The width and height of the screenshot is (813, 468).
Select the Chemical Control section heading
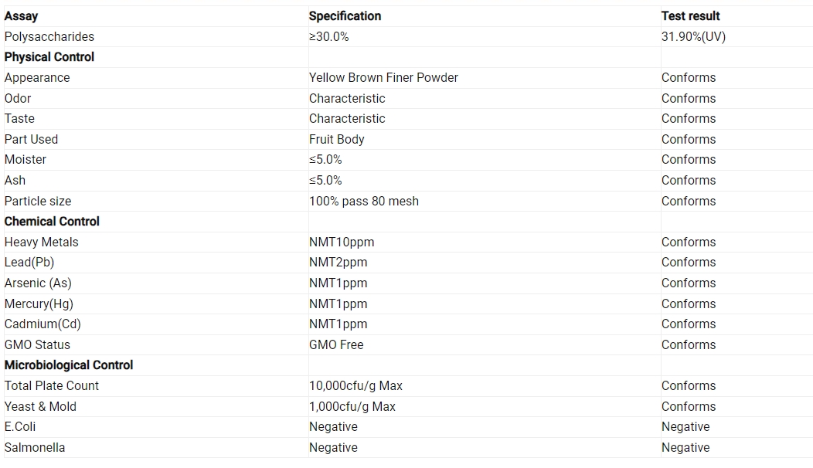pos(52,222)
